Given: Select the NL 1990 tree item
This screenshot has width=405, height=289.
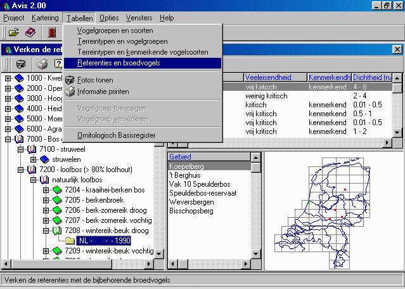Looking at the screenshot, I should pos(103,241).
